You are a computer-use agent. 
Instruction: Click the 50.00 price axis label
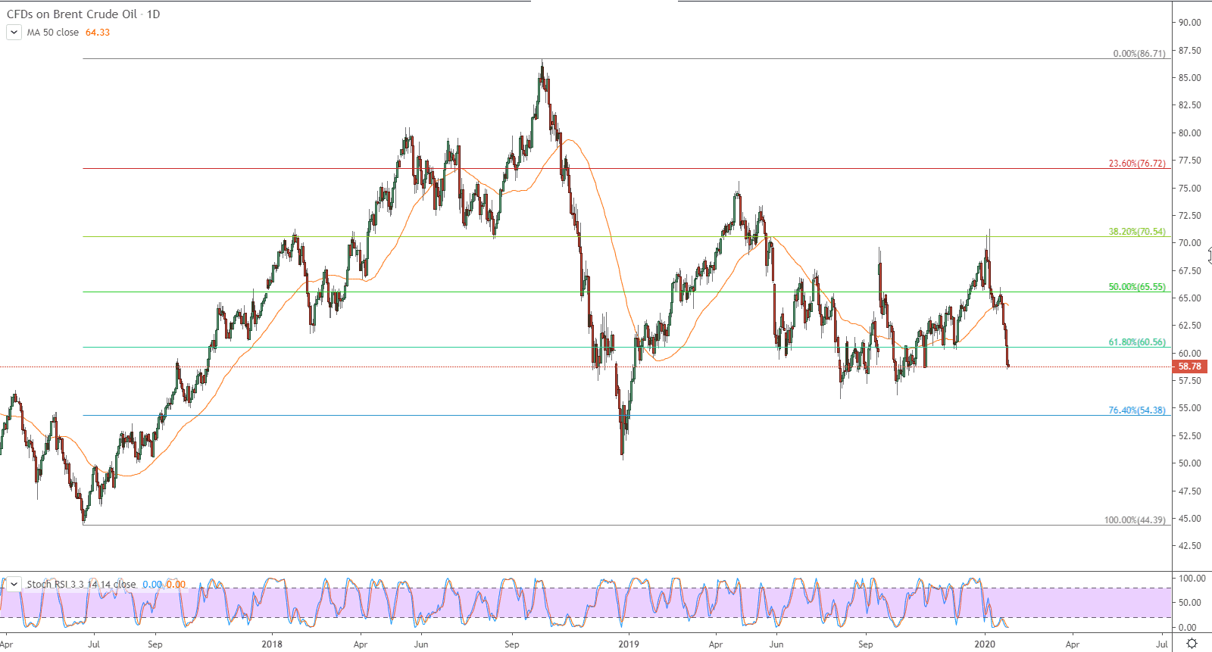[x=1189, y=463]
